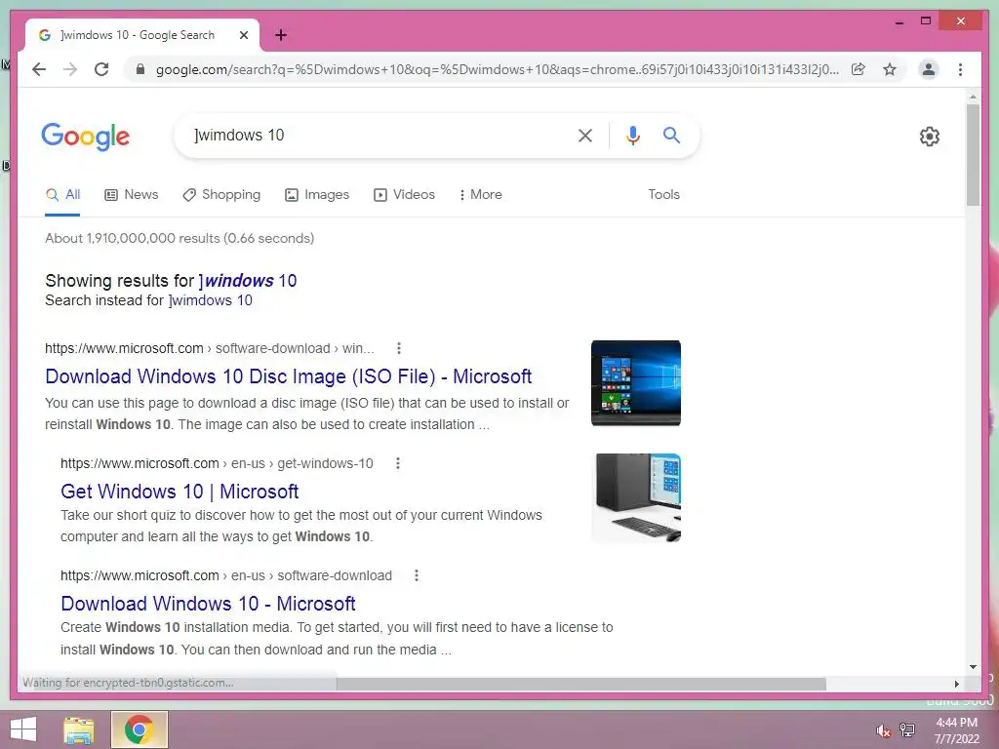Open options for Get Windows 10 result

[398, 463]
